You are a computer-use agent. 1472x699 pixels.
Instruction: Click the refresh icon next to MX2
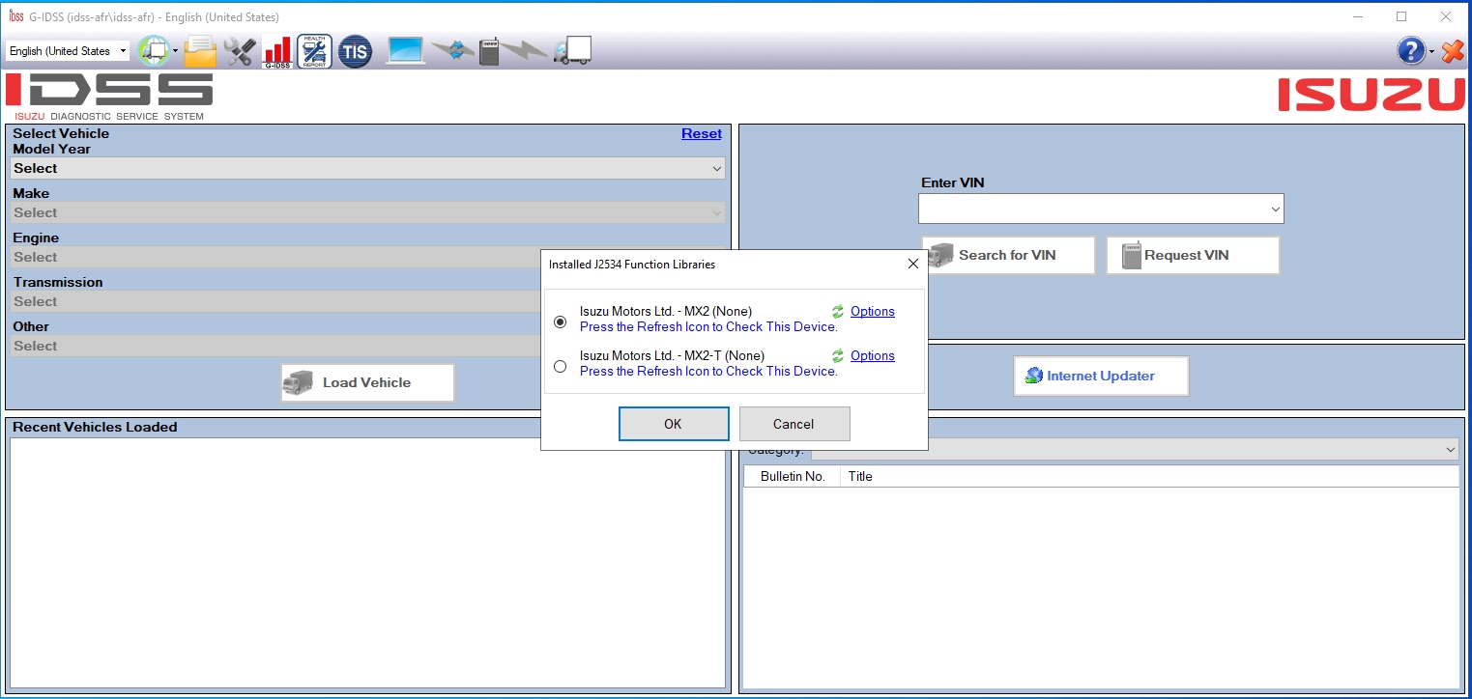click(x=837, y=311)
